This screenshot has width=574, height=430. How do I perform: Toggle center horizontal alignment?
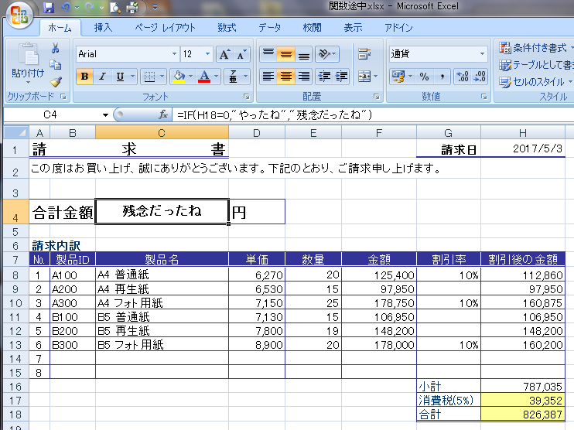click(x=285, y=77)
